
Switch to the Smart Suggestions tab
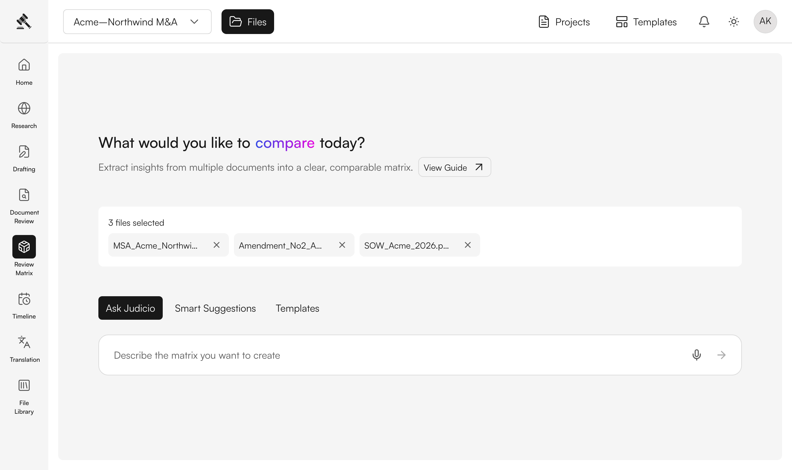[215, 308]
